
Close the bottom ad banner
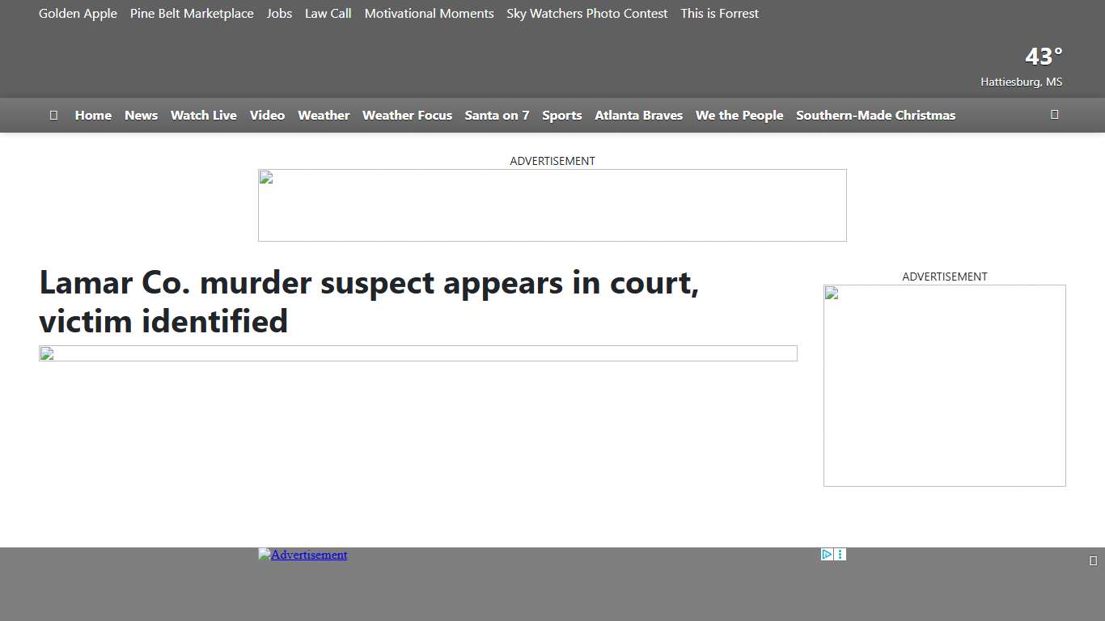point(1093,560)
